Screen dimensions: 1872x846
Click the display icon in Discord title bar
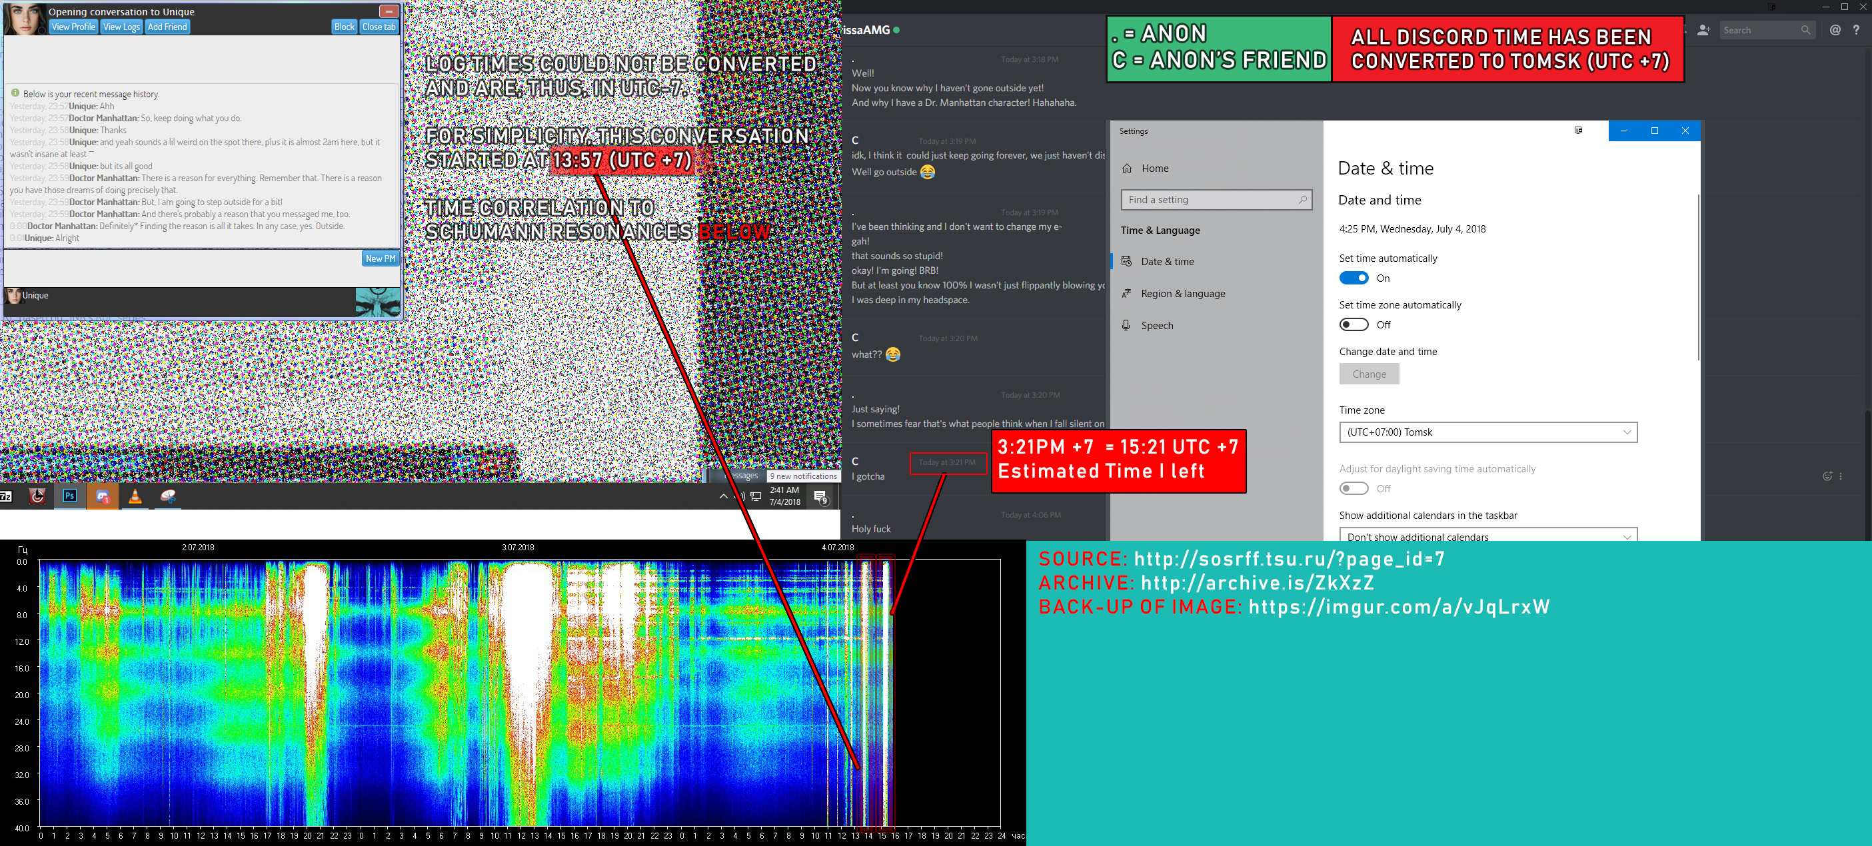click(x=1772, y=7)
